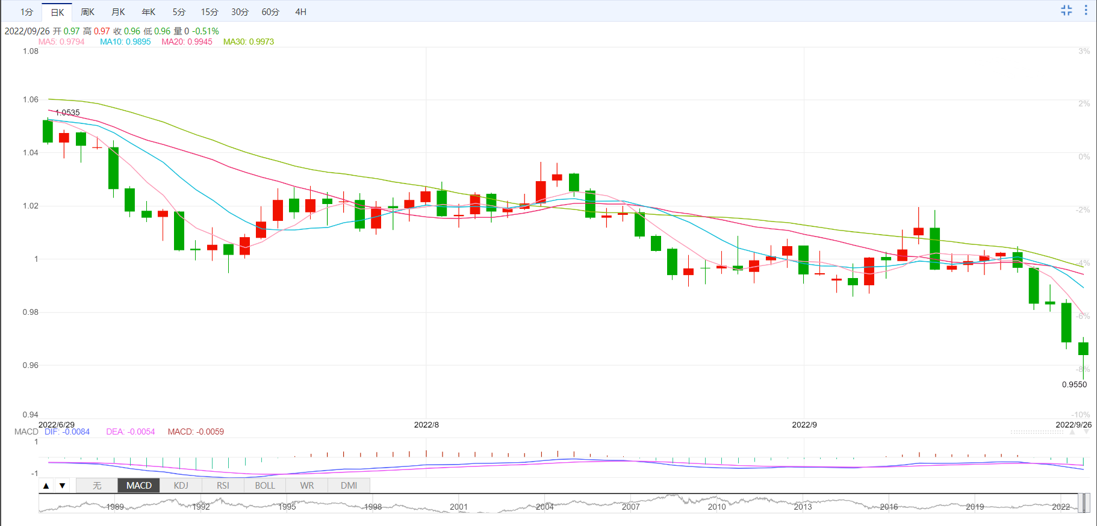This screenshot has height=526, width=1097.
Task: Click the 2022/6/29 start date label
Action: (x=57, y=425)
